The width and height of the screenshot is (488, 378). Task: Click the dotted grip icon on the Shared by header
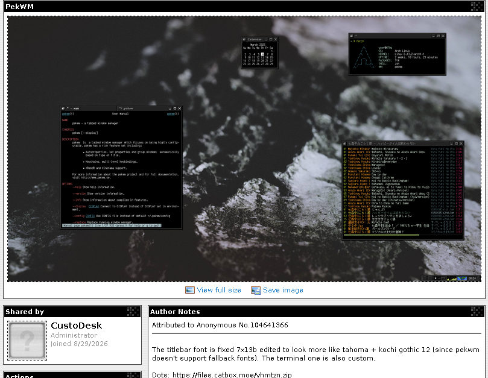[133, 312]
